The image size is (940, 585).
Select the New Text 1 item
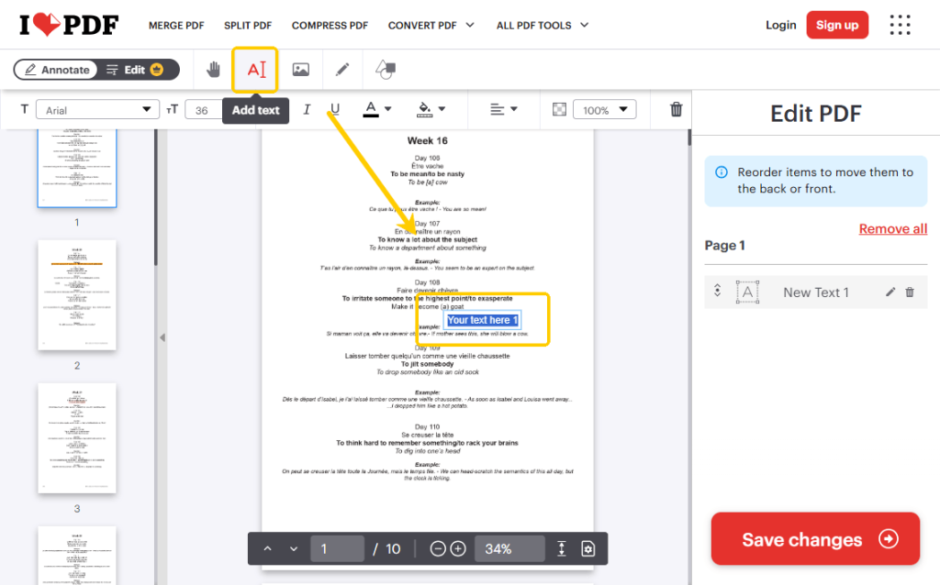coord(815,292)
